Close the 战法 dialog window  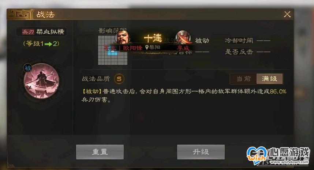pyautogui.click(x=287, y=14)
